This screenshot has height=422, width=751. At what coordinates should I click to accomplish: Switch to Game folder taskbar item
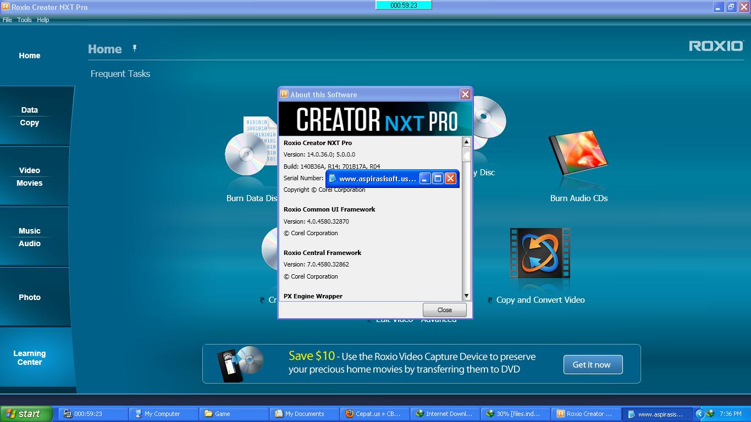(x=234, y=414)
